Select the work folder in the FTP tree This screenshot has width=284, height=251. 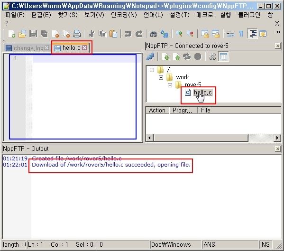183,77
